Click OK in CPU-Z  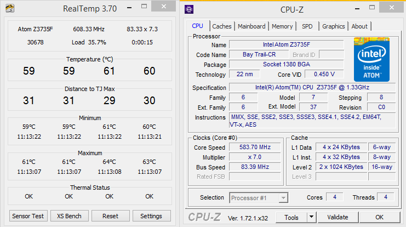[x=380, y=217]
